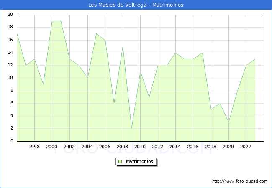
Task: Click the 2002 x-axis year label
Action: pos(69,147)
